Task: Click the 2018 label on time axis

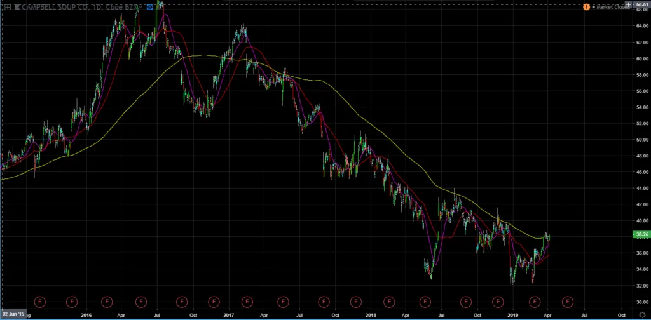Action: pos(369,316)
